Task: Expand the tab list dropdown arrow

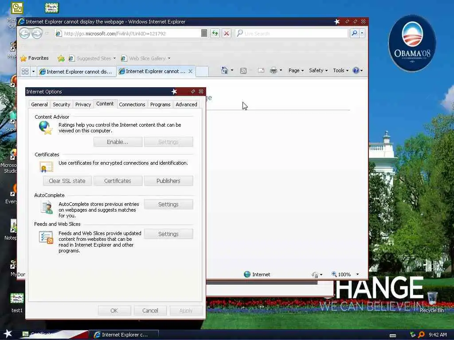Action: click(33, 71)
